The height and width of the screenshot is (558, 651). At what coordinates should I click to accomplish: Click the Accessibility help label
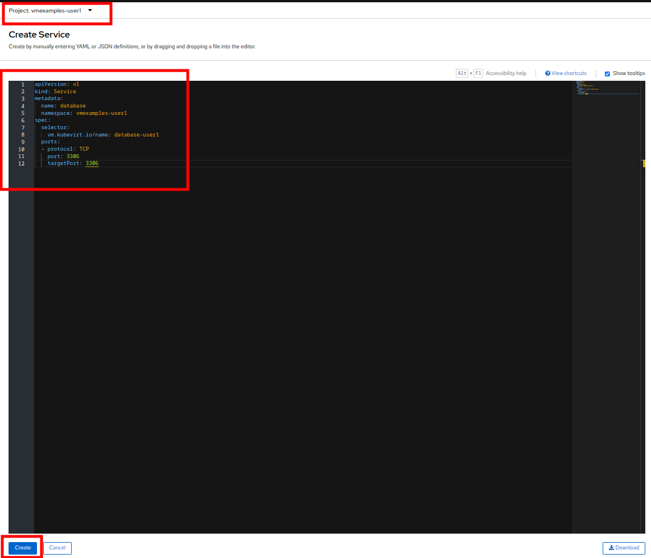pyautogui.click(x=506, y=73)
